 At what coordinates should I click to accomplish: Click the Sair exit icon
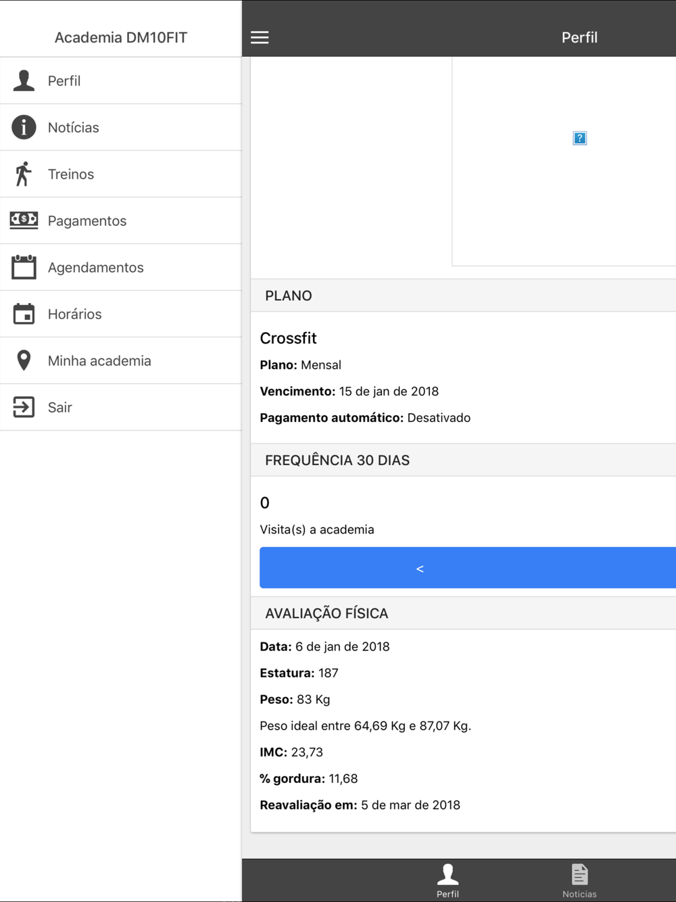pos(24,407)
